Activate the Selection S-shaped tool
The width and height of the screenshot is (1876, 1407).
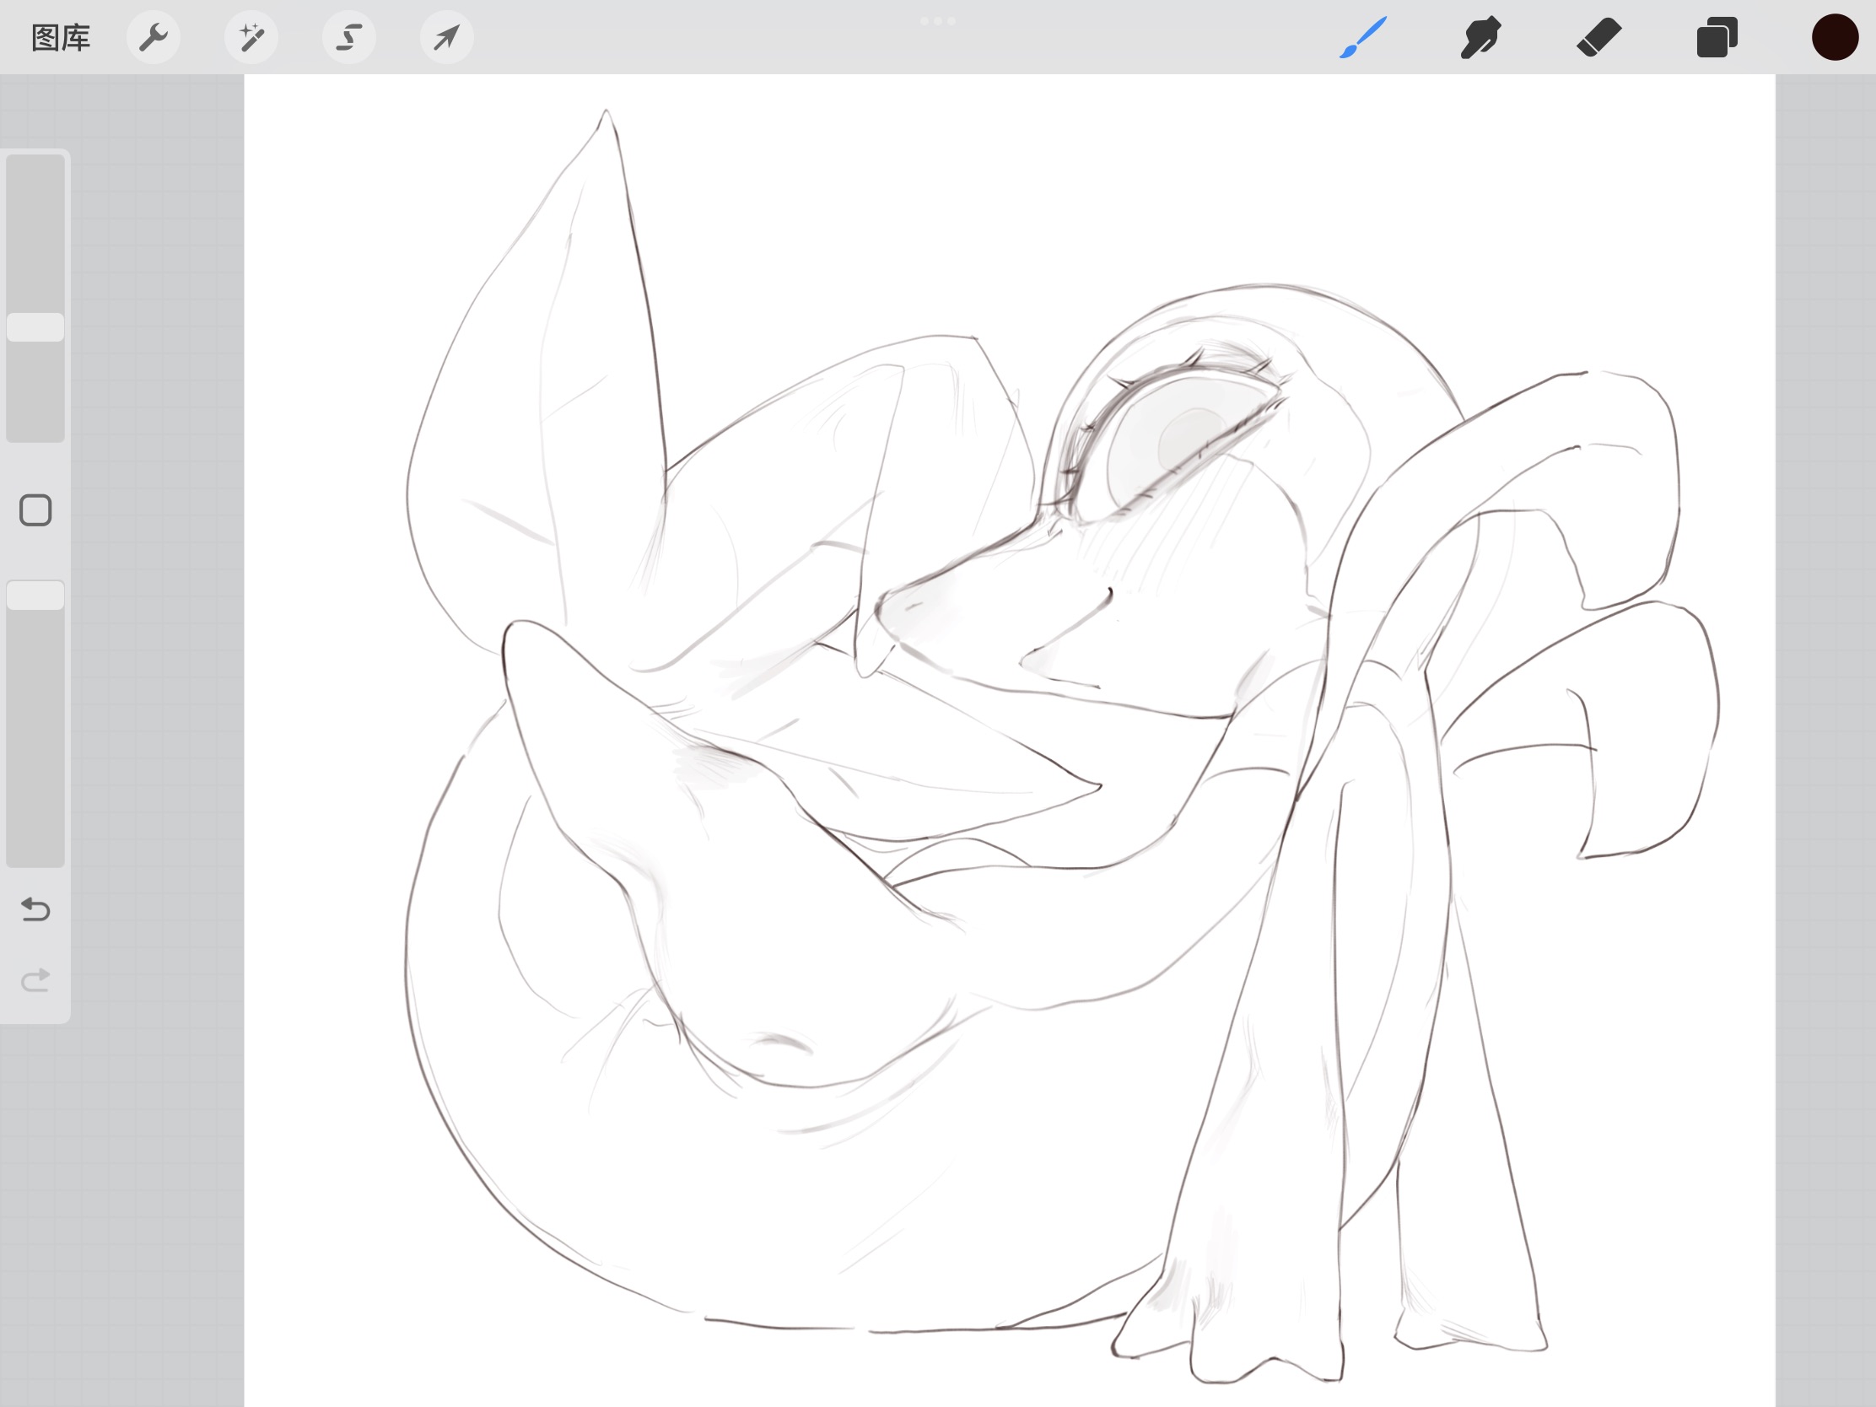348,38
